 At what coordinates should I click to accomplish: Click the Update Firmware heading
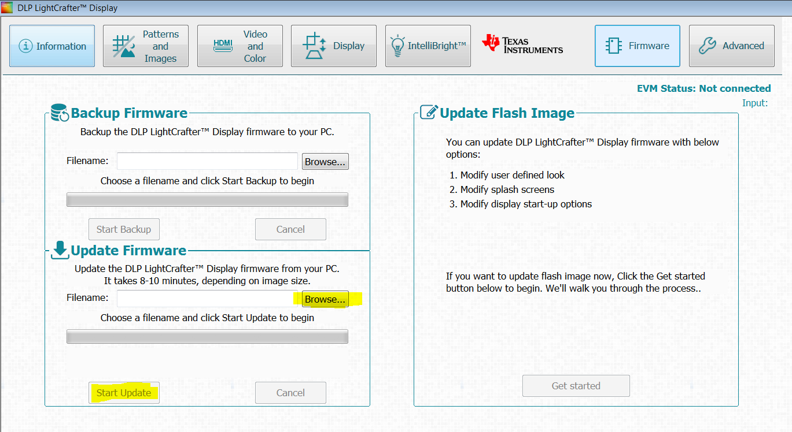[x=128, y=250]
